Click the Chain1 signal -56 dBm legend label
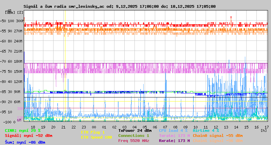The width and height of the screenshot is (271, 145). click(218, 141)
